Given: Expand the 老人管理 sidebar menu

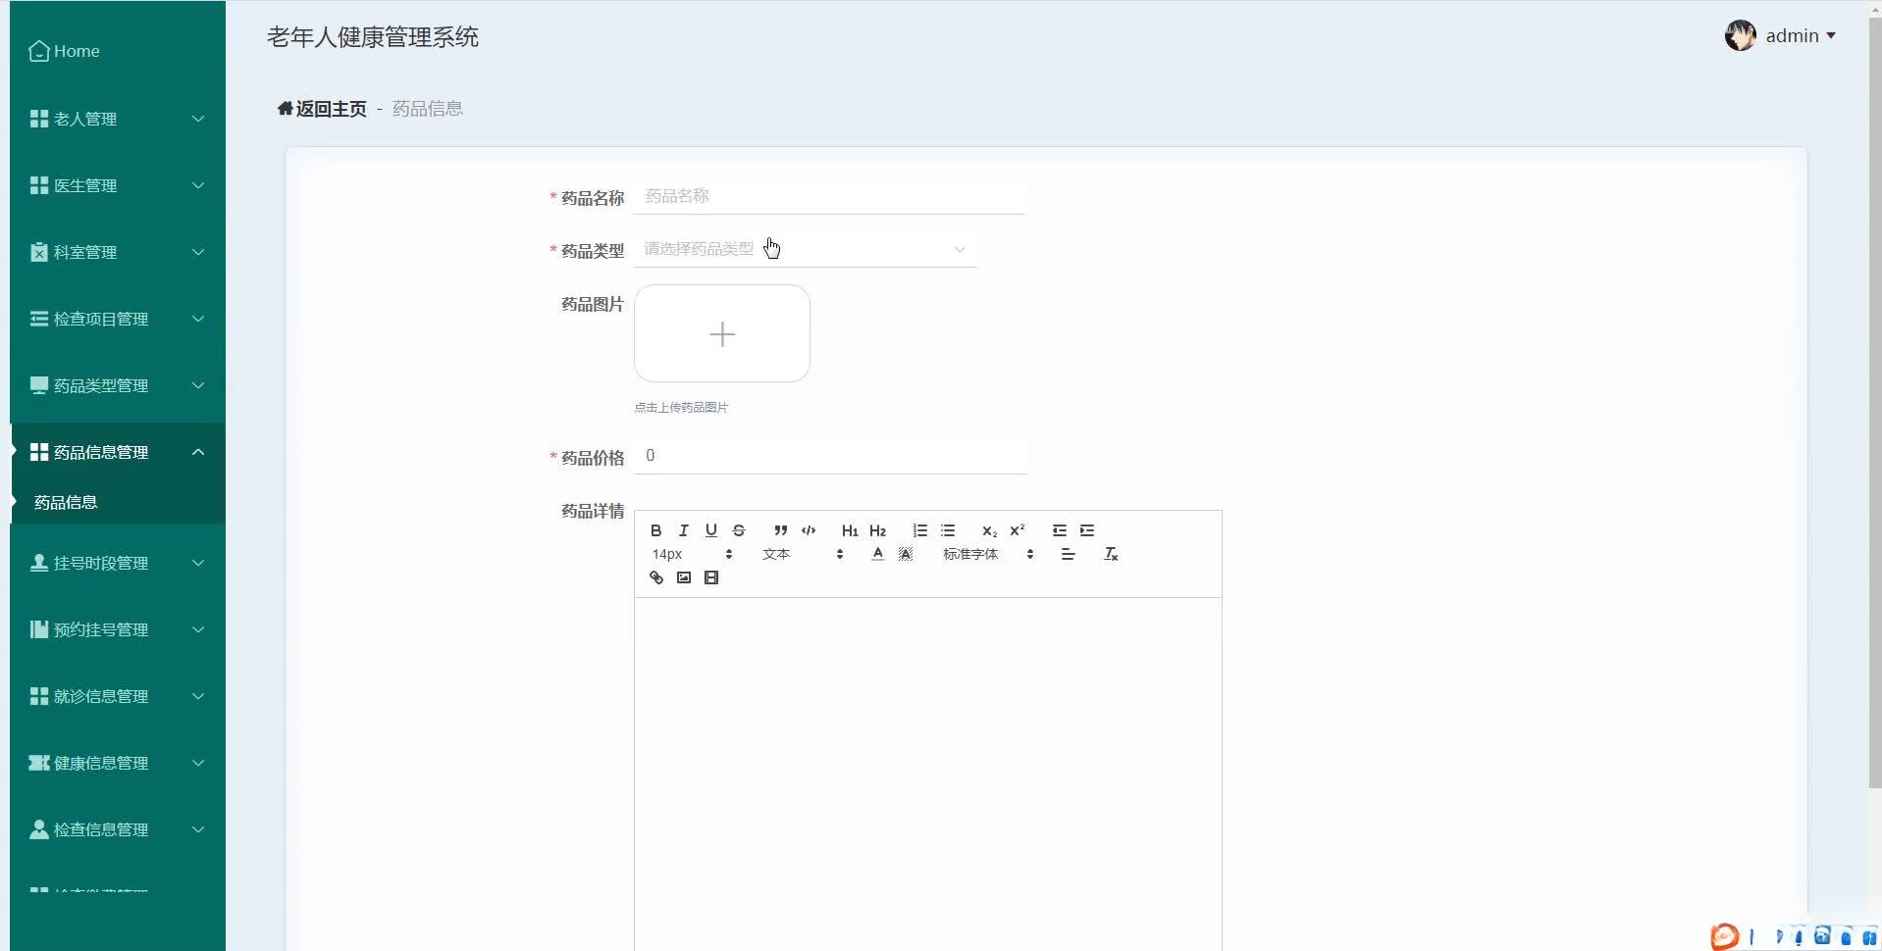Looking at the screenshot, I should [118, 119].
